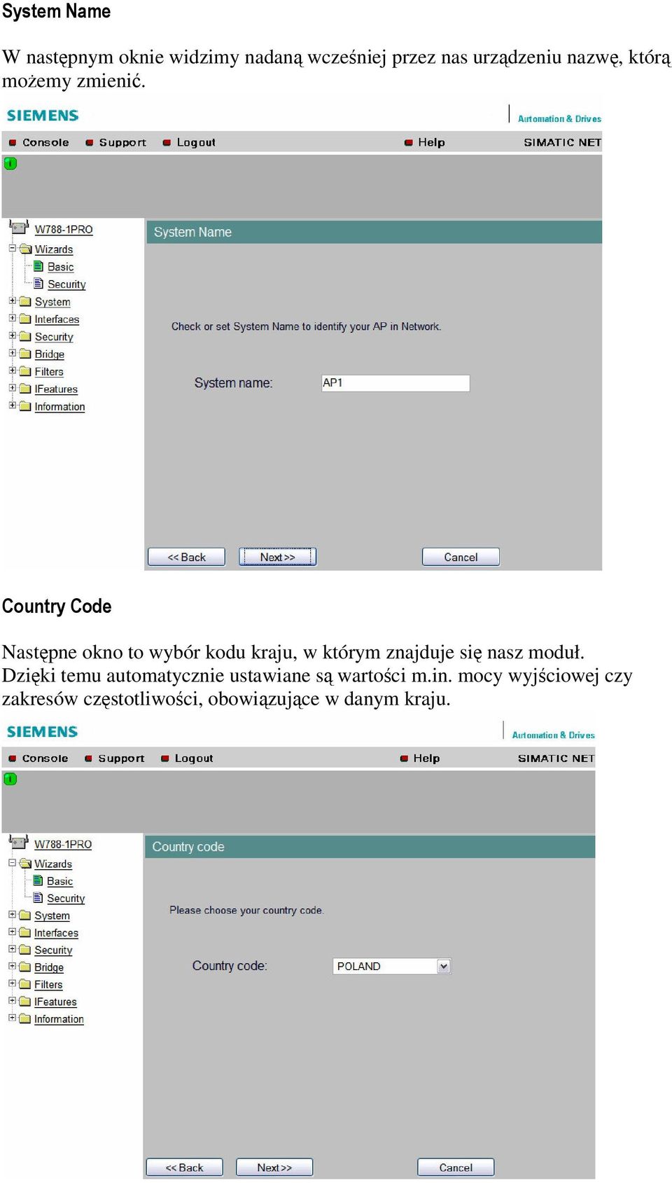Click the Security wizard page icon in the Country code tree

pos(38,898)
